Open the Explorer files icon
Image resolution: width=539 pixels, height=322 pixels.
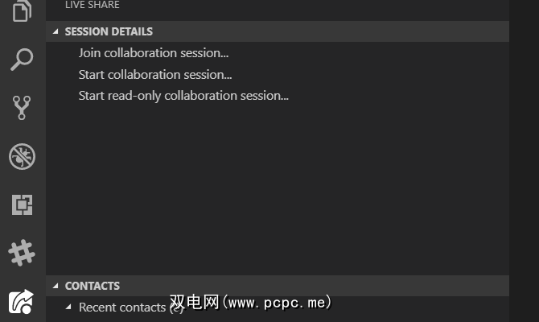point(22,10)
